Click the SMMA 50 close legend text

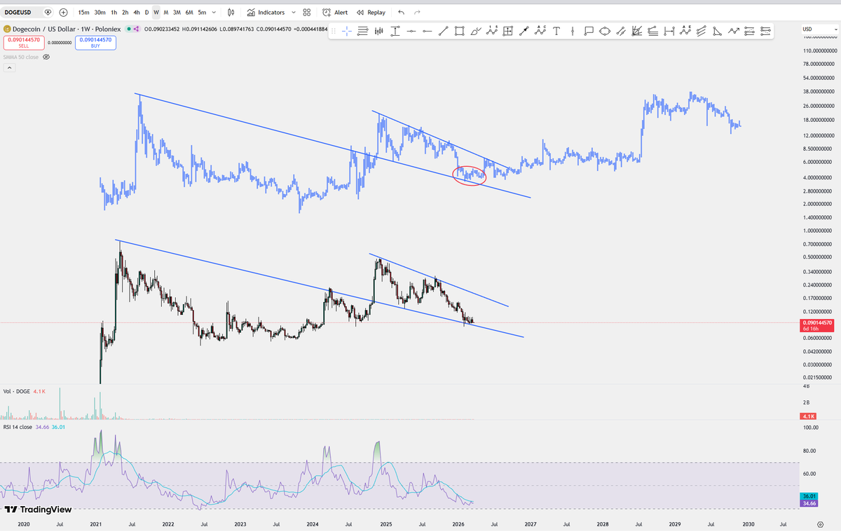coord(21,57)
